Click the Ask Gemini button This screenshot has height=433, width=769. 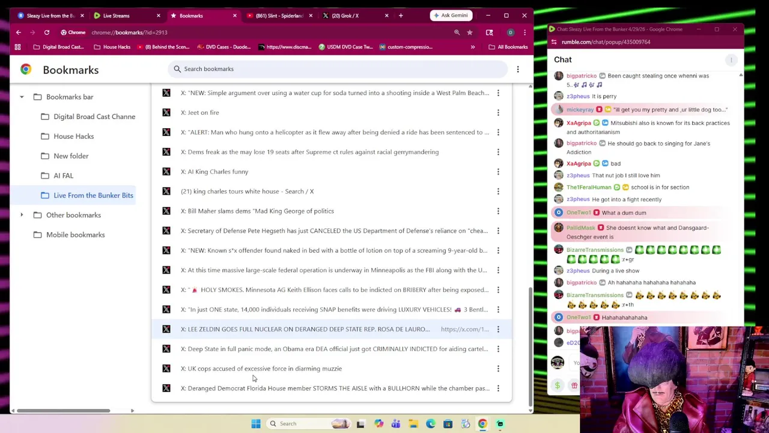click(x=451, y=16)
